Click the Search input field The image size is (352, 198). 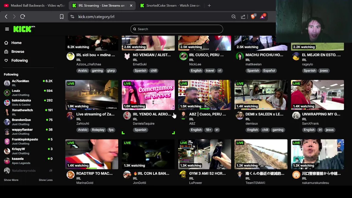[177, 29]
